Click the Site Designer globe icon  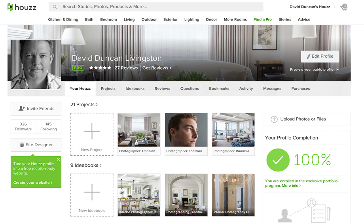point(22,145)
